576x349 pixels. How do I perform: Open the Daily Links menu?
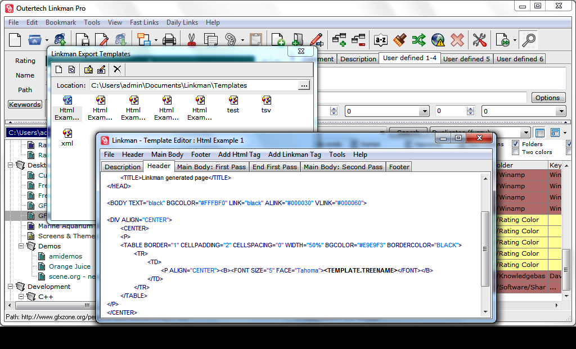click(x=182, y=22)
